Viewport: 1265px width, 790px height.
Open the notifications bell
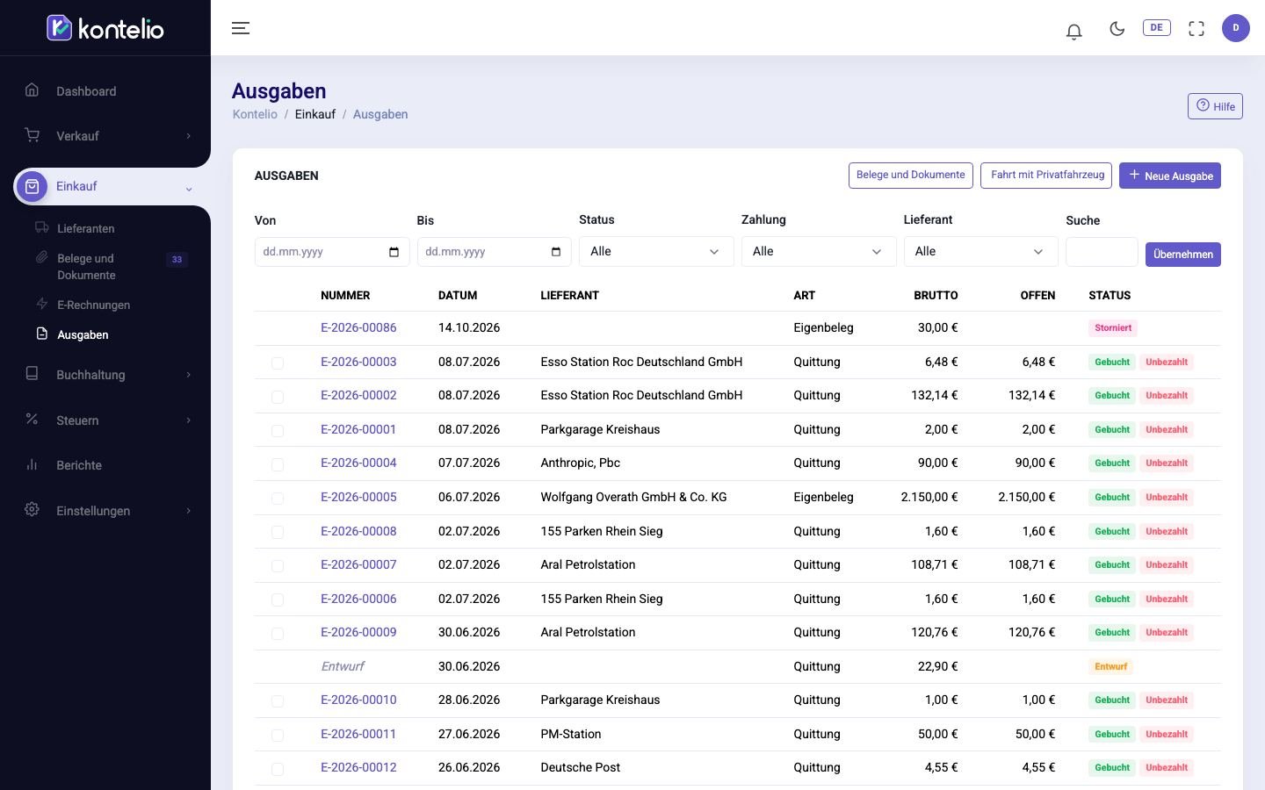click(x=1073, y=31)
